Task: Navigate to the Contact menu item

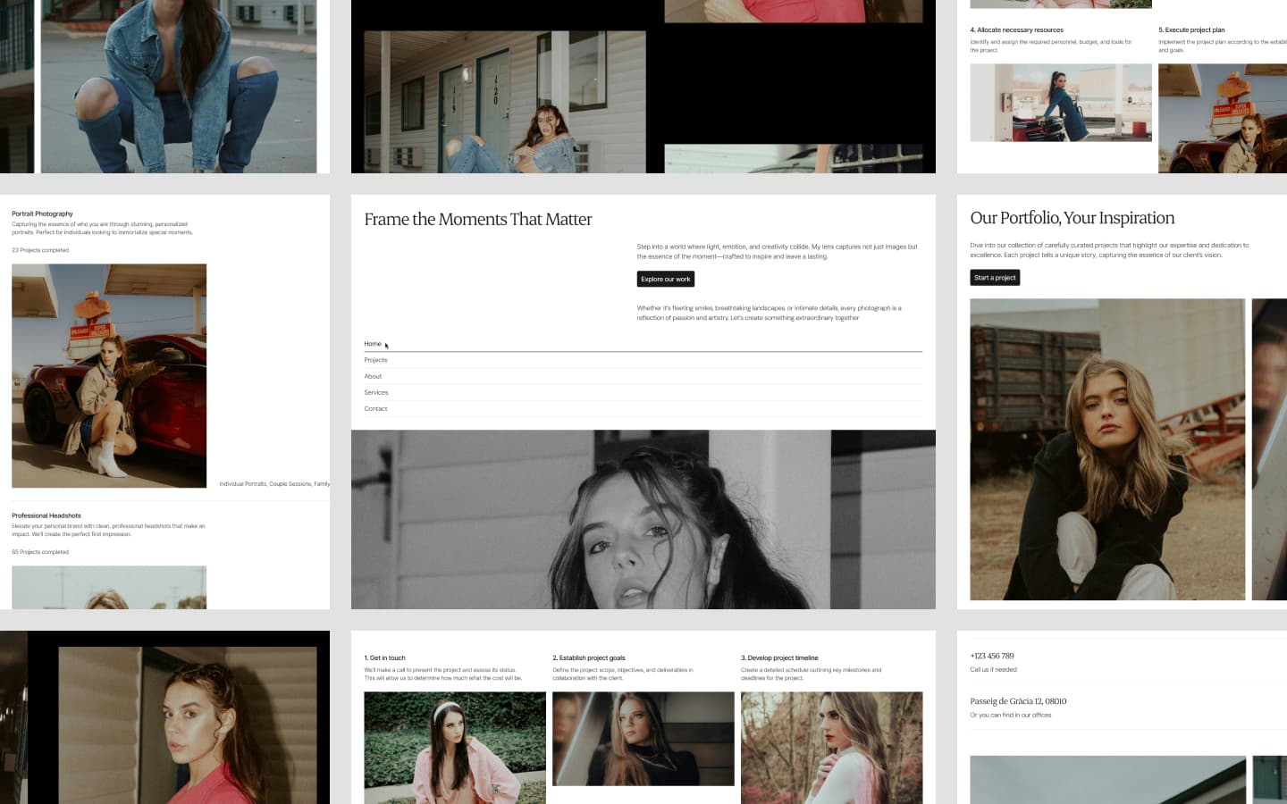Action: coord(375,408)
